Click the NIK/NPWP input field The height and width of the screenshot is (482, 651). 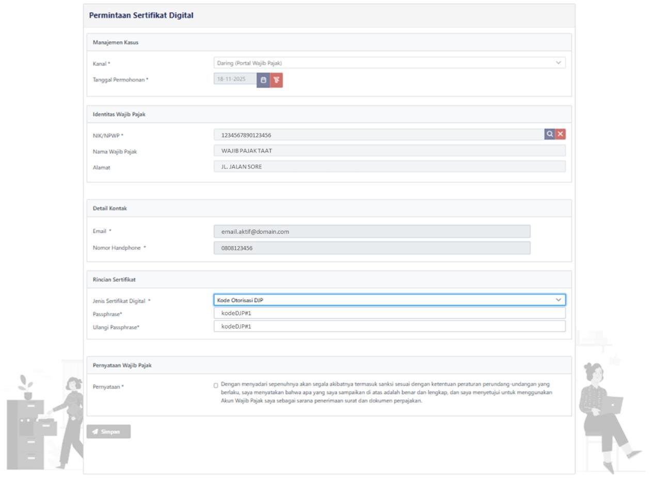tap(378, 135)
